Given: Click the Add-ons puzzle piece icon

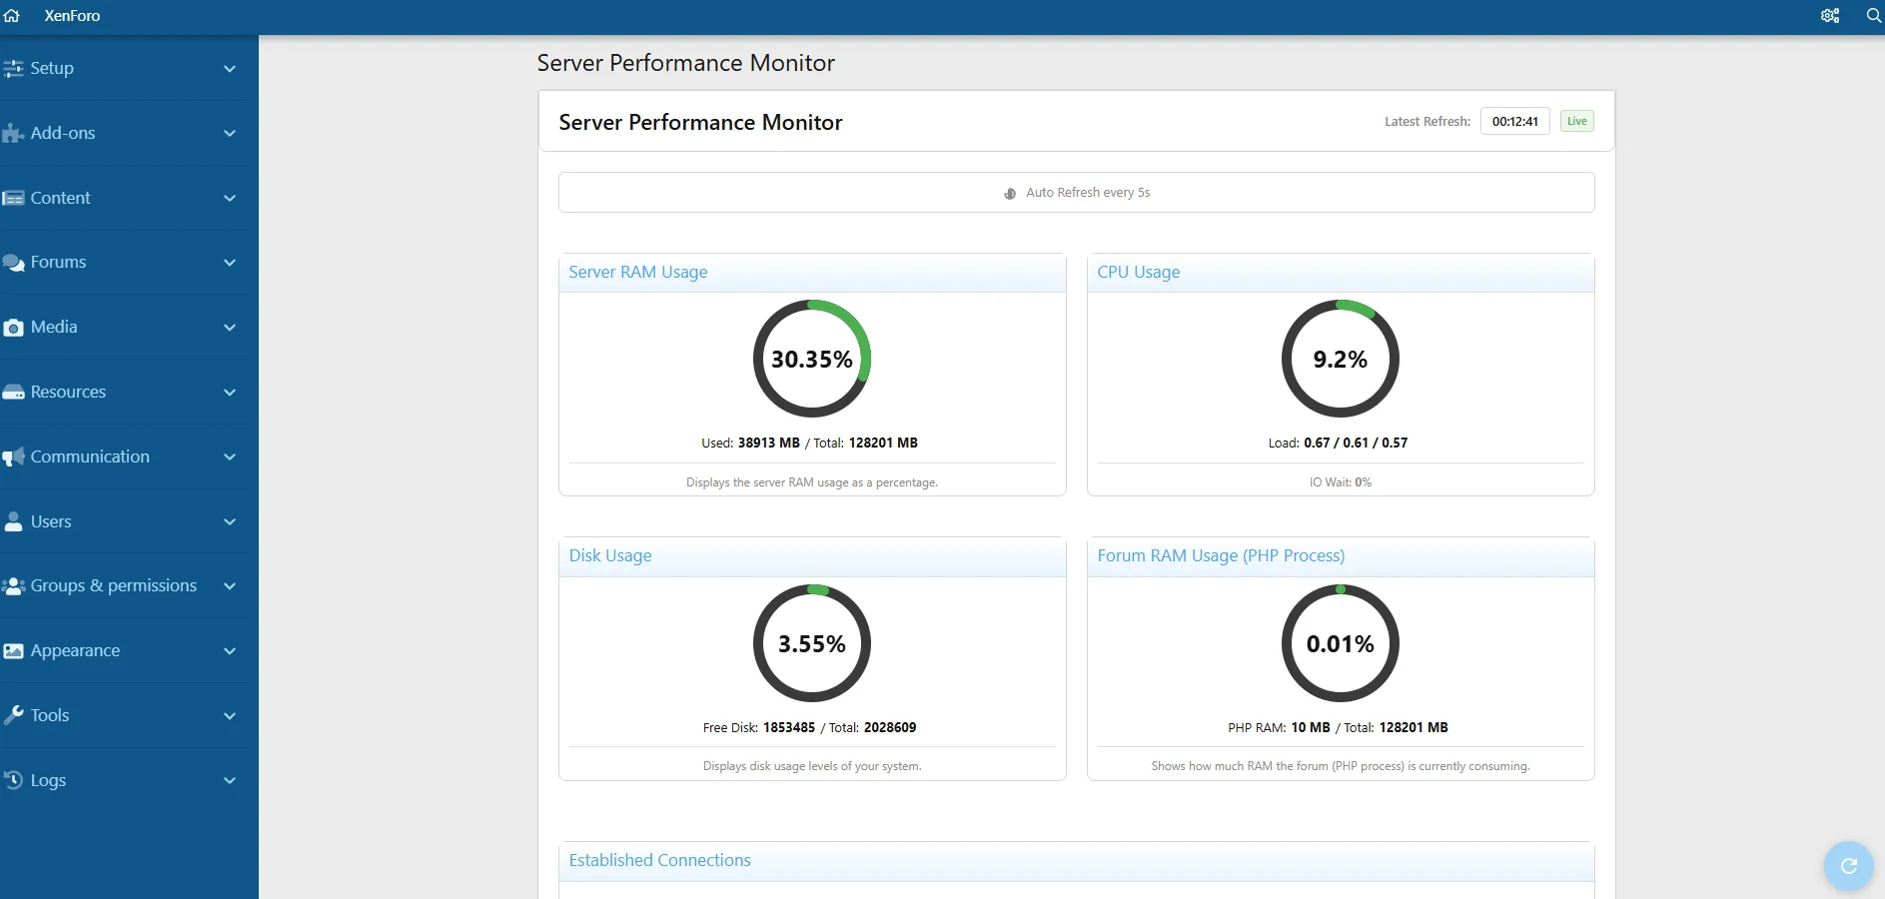Looking at the screenshot, I should (x=13, y=134).
